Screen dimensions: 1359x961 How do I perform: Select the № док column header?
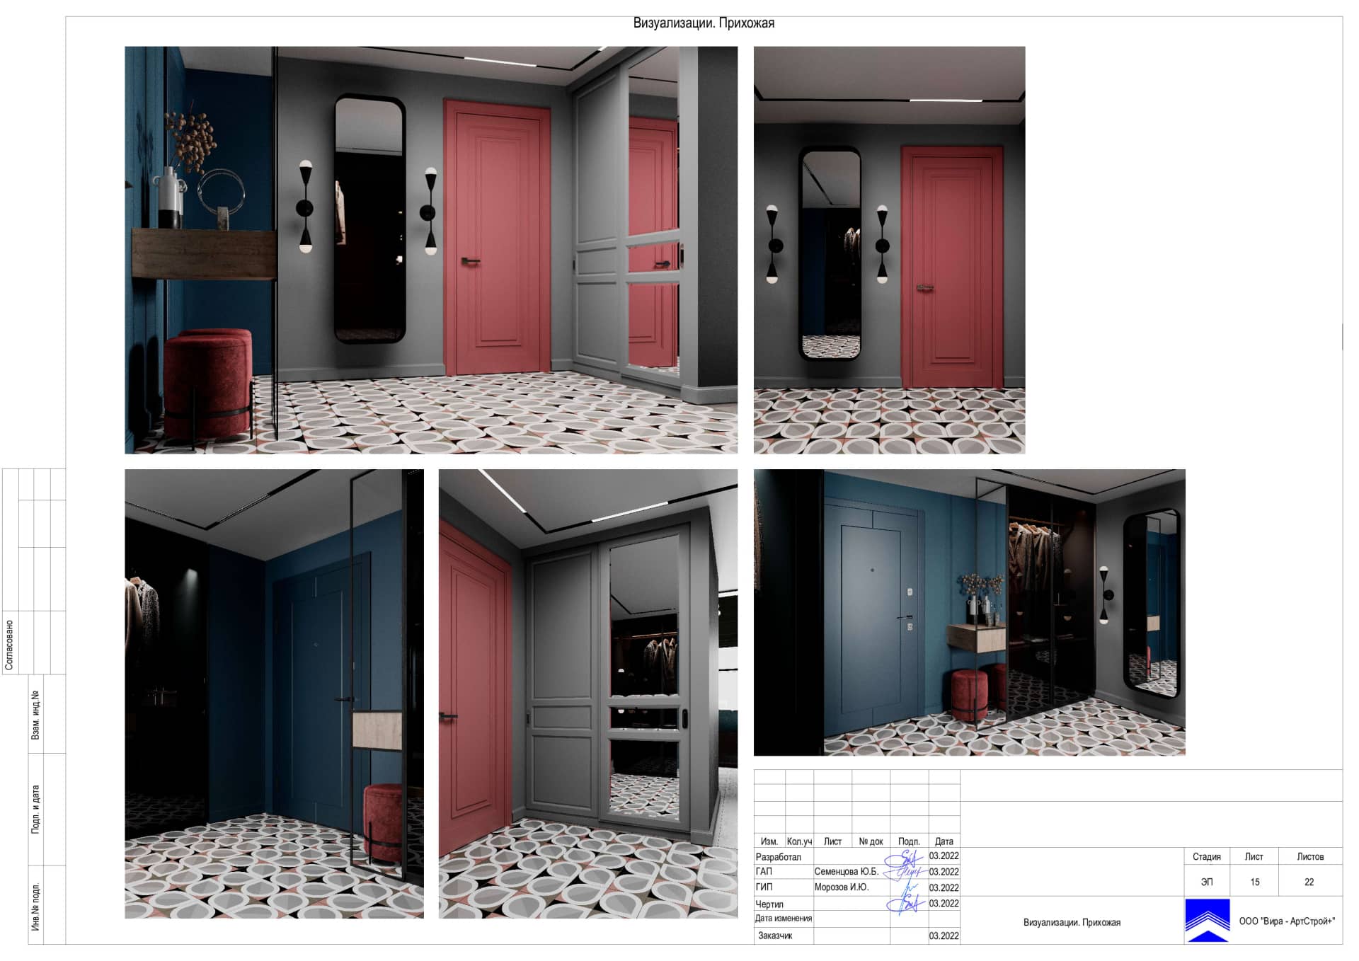(x=871, y=841)
